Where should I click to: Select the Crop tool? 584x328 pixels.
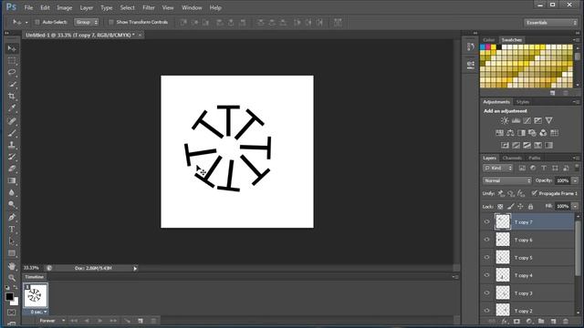click(12, 97)
